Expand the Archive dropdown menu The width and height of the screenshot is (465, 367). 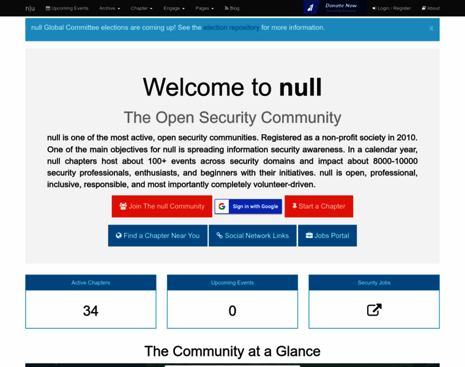110,8
